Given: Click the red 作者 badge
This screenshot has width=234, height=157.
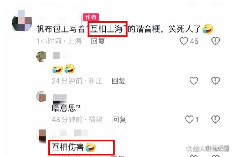Looking at the screenshot, I should coord(91,17).
